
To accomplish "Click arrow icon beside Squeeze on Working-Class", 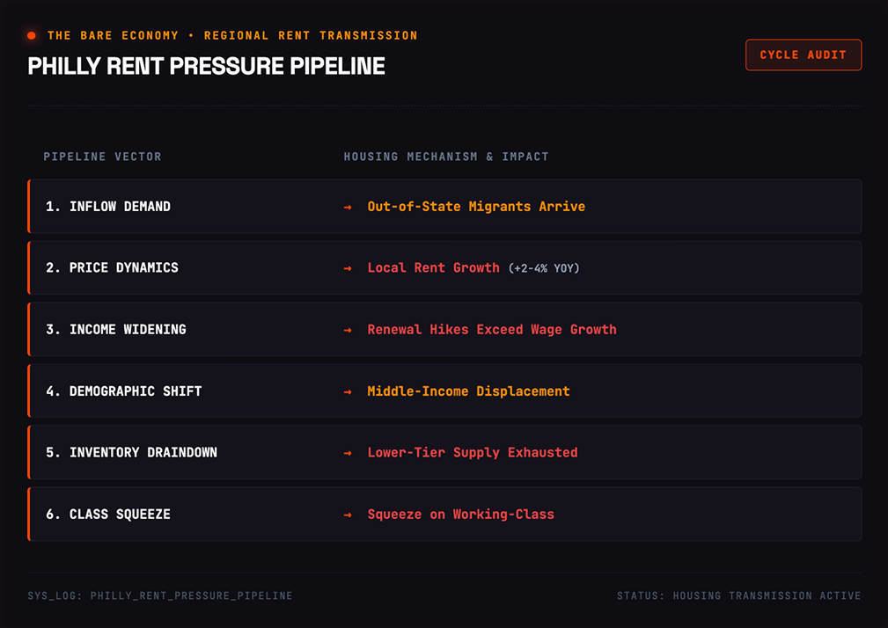I will tap(348, 515).
